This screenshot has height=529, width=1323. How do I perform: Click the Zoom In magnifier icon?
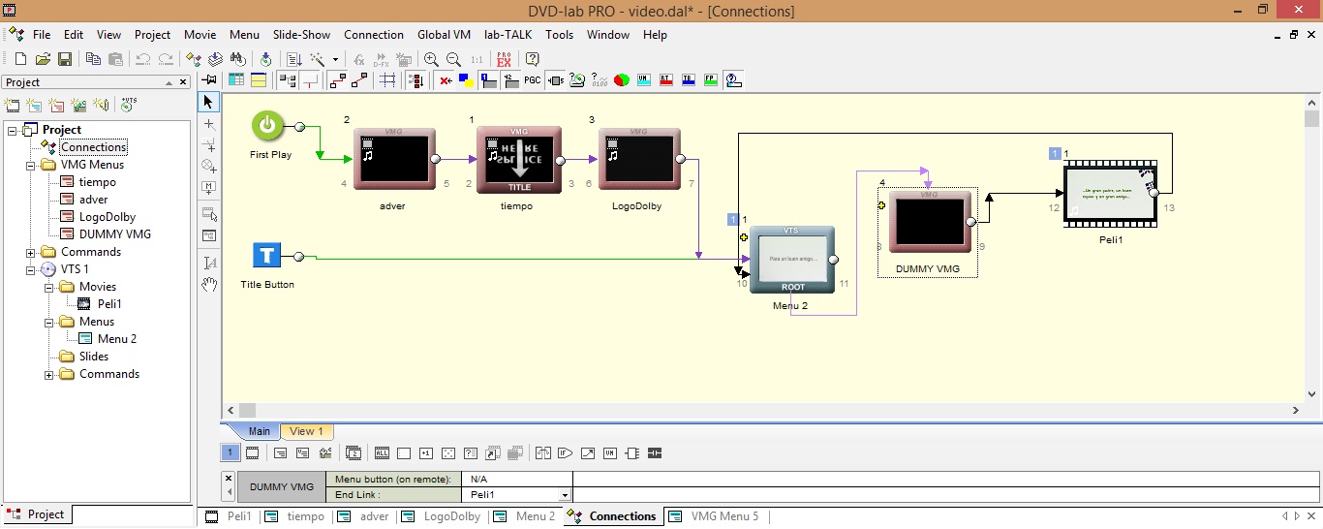pos(431,59)
